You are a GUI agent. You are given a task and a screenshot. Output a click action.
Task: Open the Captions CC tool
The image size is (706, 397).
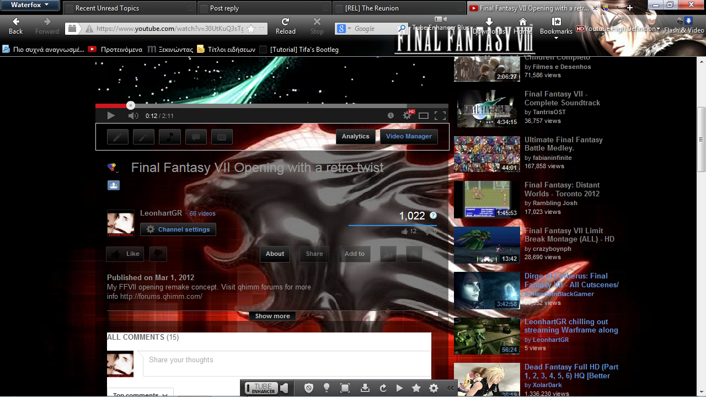click(x=222, y=137)
